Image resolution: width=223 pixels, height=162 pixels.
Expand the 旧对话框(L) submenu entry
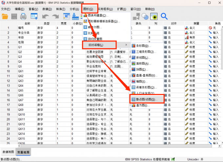(x=107, y=45)
